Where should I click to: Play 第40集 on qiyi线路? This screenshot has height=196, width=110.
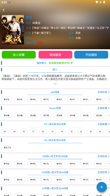(x=7, y=100)
